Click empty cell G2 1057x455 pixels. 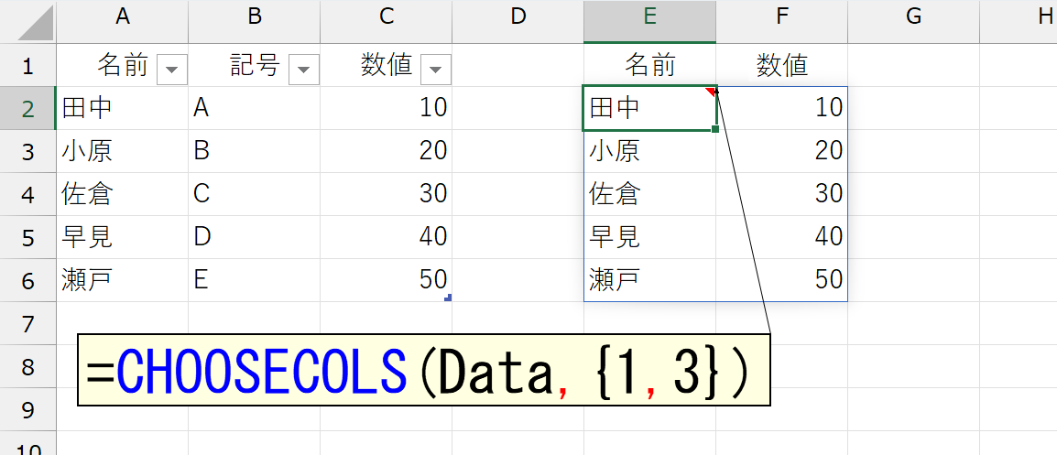point(913,108)
